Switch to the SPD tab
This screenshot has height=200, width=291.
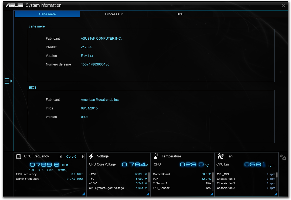[180, 14]
